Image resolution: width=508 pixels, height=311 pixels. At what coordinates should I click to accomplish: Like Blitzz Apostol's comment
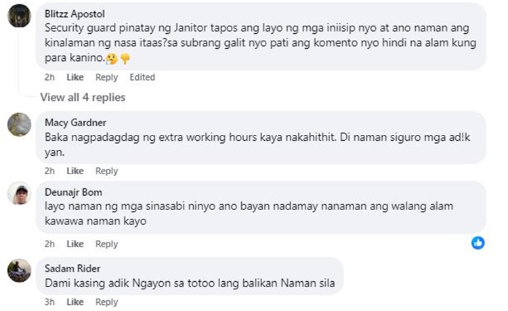pyautogui.click(x=75, y=77)
